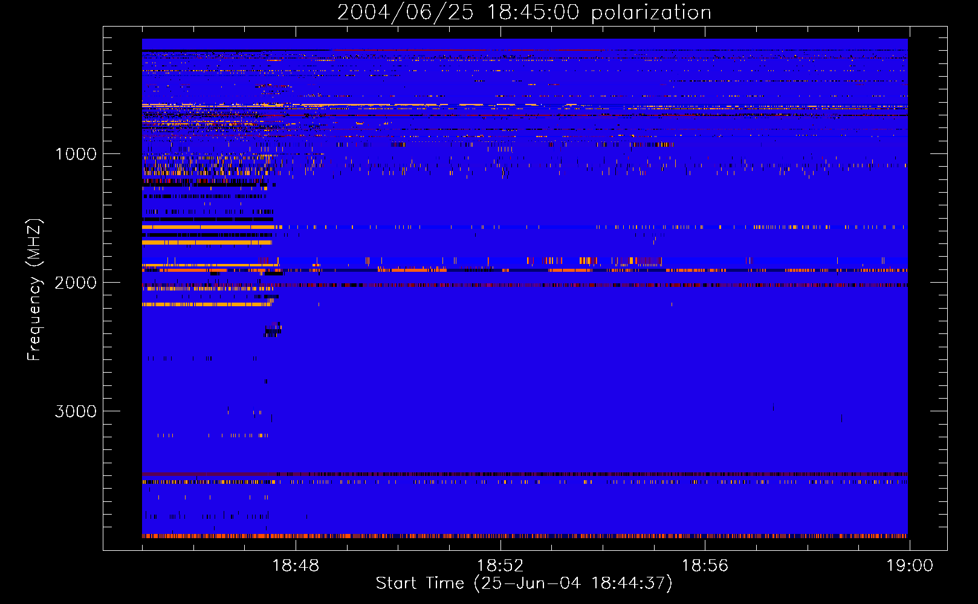Click the 18:52 time tick label

(x=500, y=566)
